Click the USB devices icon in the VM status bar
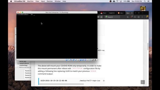Viewport: 160px width, 90px height. coord(76,60)
